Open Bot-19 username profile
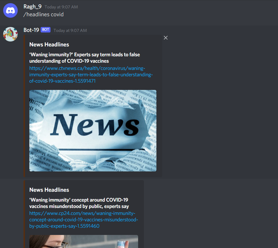Screen dimensions: 278x248 (31, 30)
